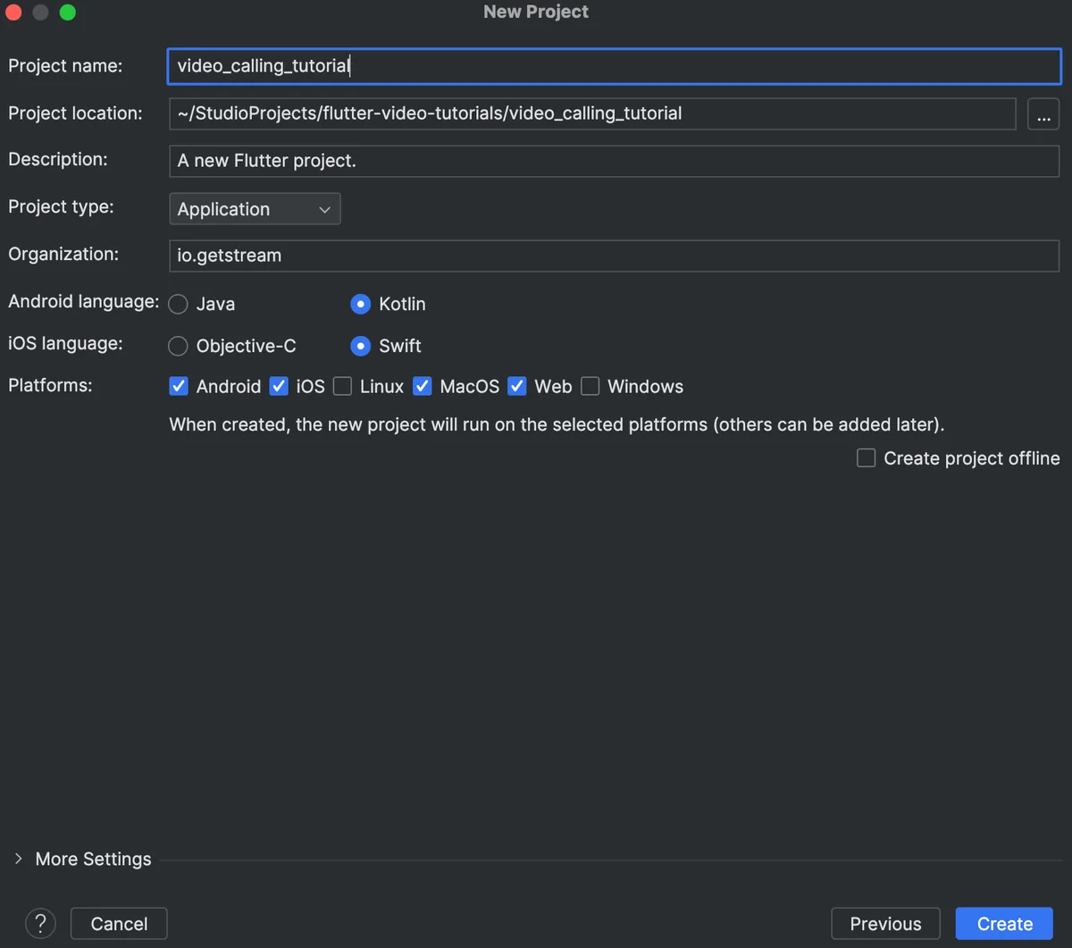Click the 'Platforms:' label
The height and width of the screenshot is (948, 1072).
pos(50,386)
